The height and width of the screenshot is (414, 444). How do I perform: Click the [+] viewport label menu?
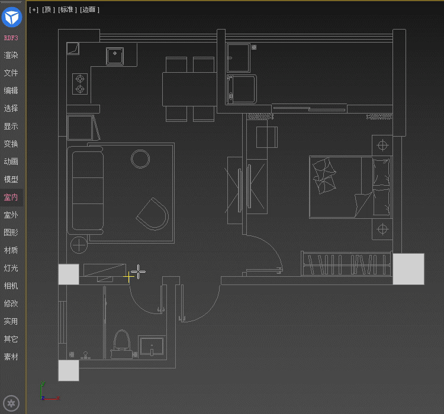pyautogui.click(x=34, y=10)
